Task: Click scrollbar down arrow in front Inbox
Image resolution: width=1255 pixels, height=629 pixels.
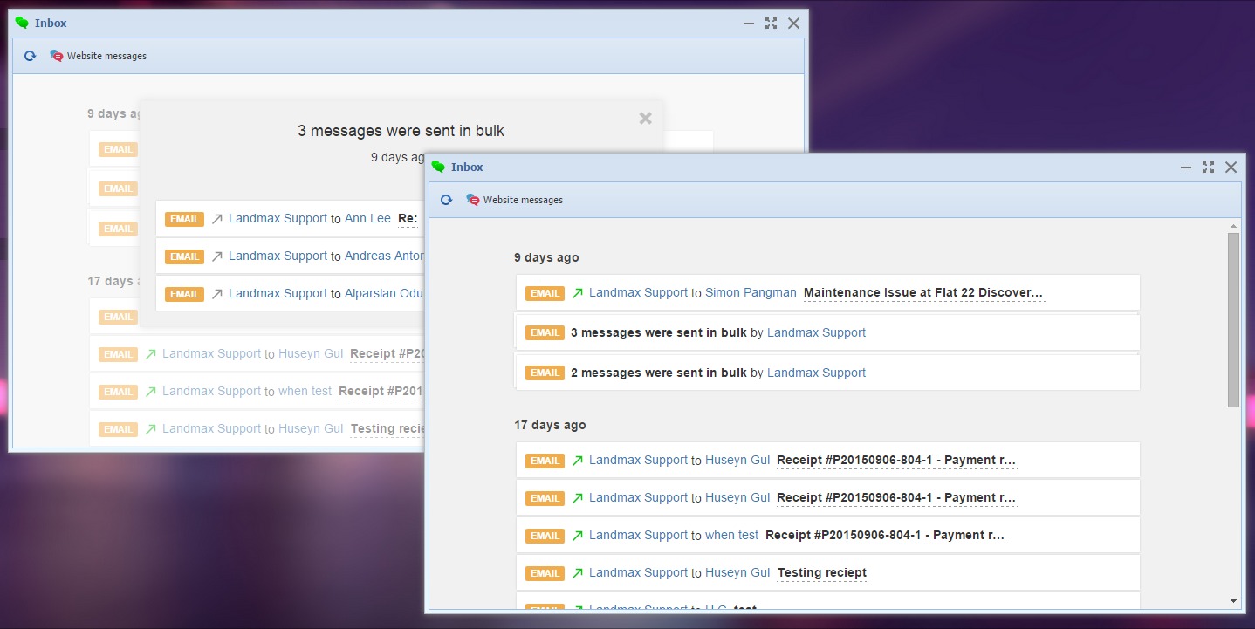Action: 1233,601
